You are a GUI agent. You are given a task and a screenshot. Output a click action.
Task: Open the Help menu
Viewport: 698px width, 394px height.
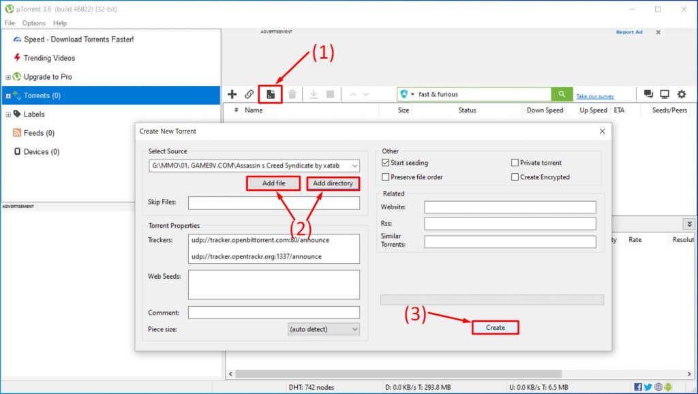(x=60, y=22)
